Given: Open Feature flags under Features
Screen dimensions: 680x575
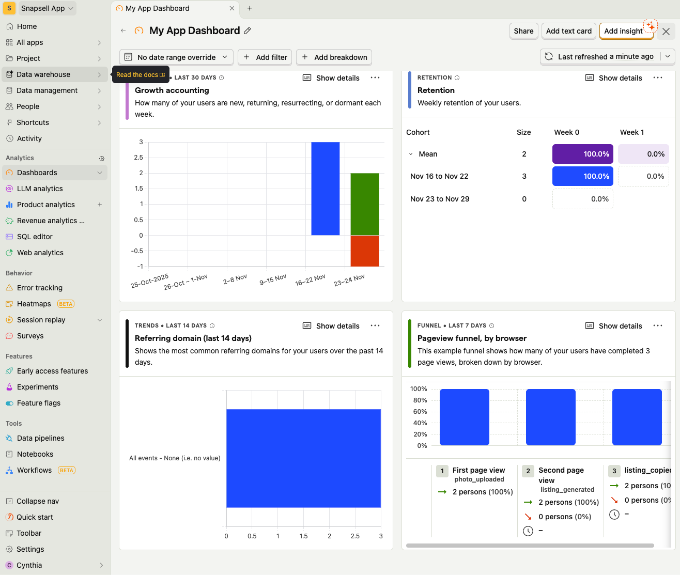Looking at the screenshot, I should 38,402.
